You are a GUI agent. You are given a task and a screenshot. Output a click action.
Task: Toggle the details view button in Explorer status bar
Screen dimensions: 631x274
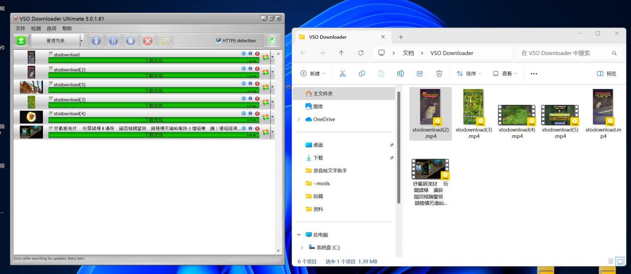(611, 261)
